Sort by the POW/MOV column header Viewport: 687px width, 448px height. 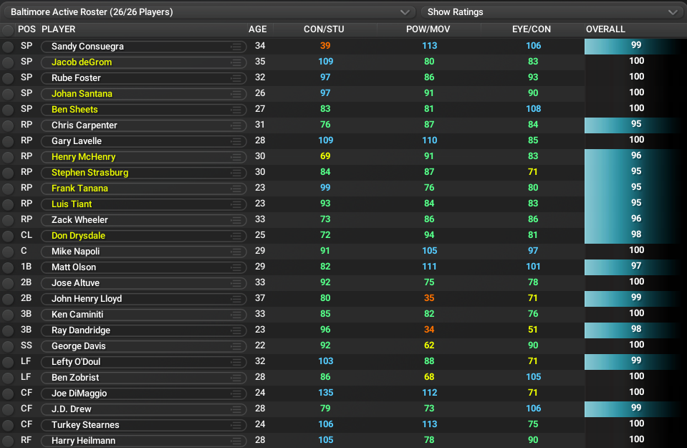tap(428, 29)
